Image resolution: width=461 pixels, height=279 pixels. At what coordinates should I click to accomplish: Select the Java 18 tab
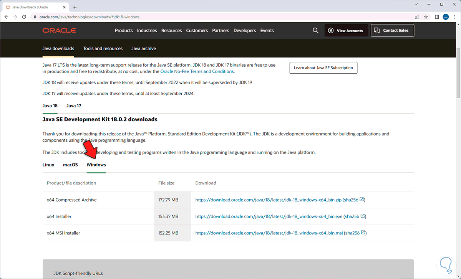[50, 106]
